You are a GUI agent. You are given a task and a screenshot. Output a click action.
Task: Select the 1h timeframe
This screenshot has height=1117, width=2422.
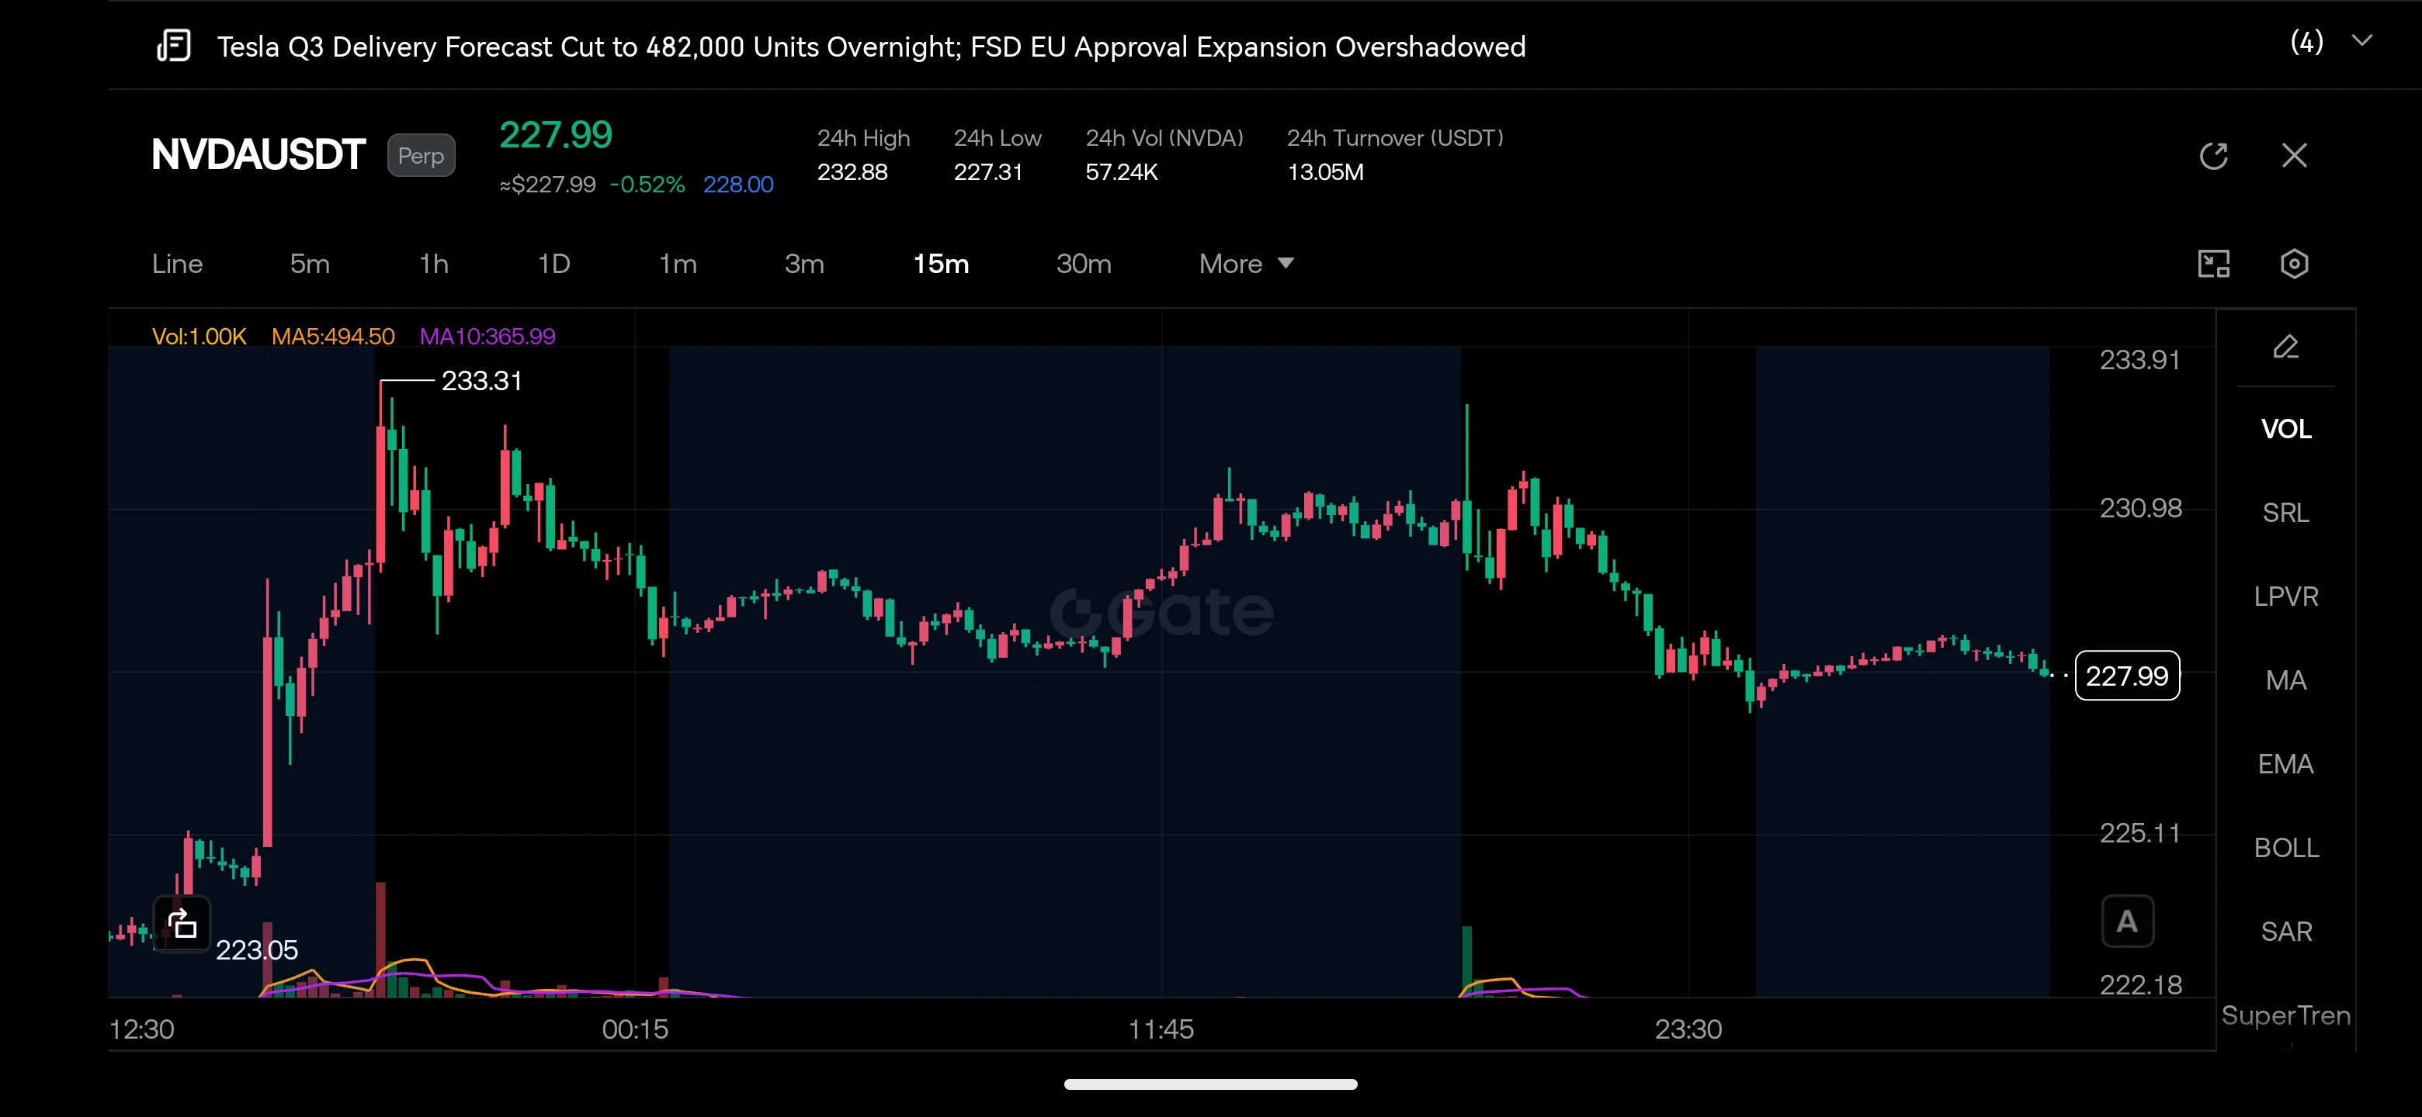coord(433,264)
